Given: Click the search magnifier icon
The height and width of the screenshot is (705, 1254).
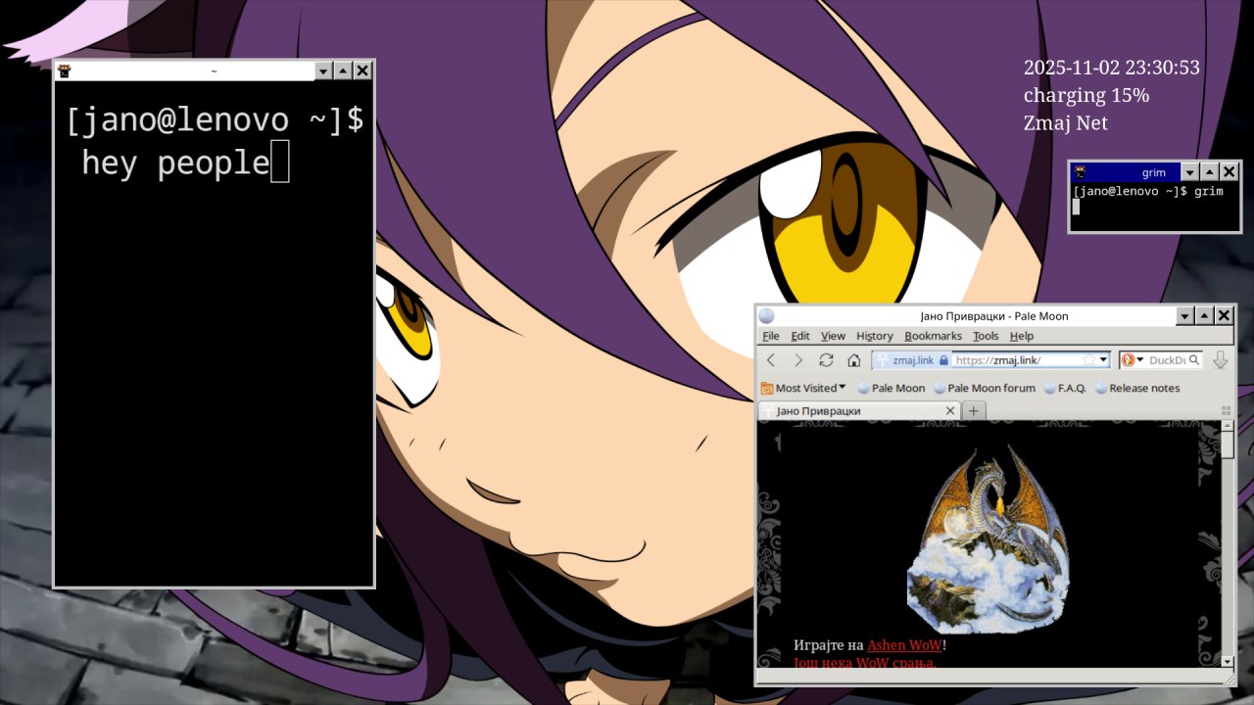Looking at the screenshot, I should [1194, 360].
